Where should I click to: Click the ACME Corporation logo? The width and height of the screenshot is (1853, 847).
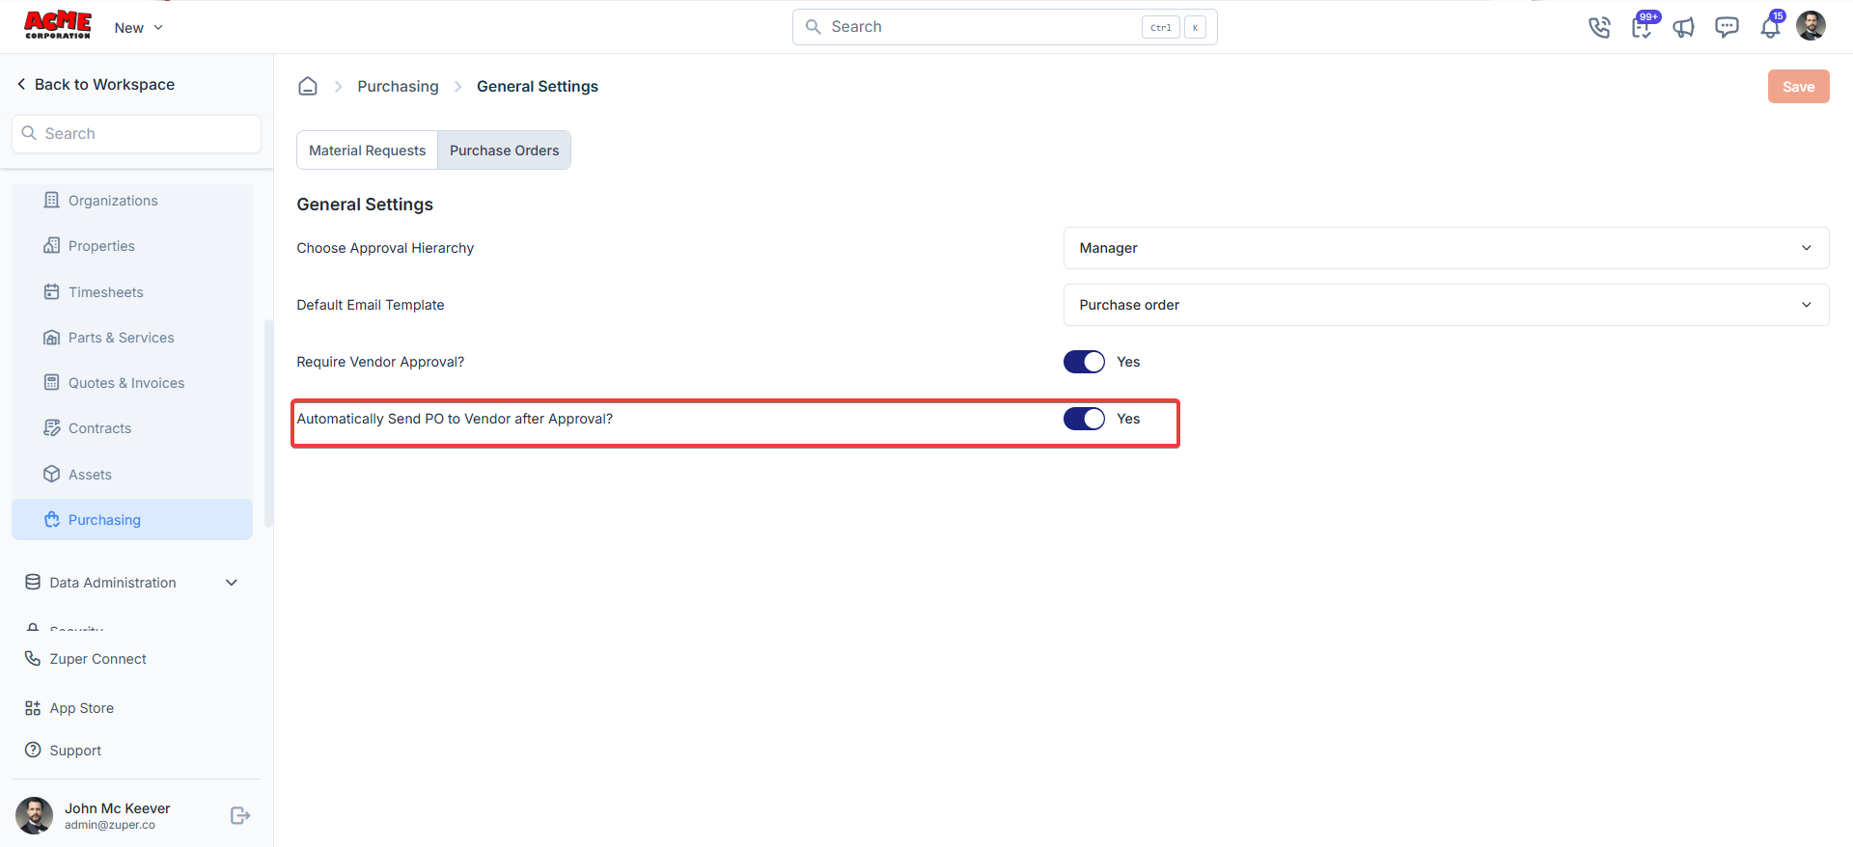[58, 25]
